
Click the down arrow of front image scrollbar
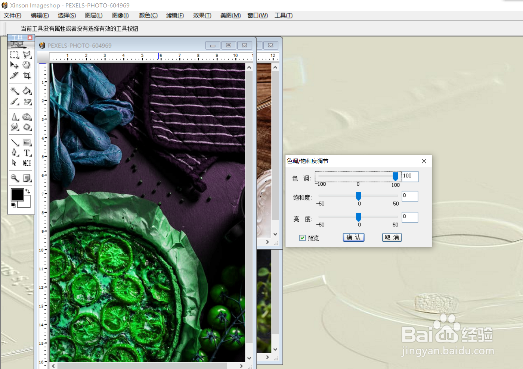coord(249,358)
